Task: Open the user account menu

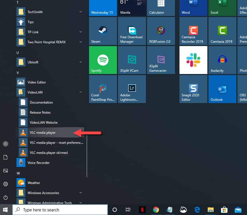Action: [x=6, y=144]
